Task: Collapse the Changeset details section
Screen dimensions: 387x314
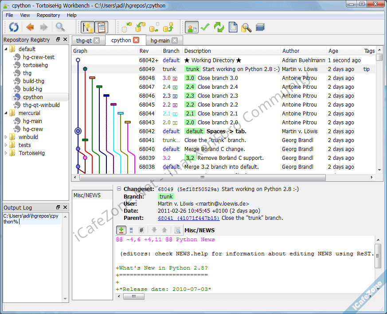Action: pyautogui.click(x=119, y=189)
